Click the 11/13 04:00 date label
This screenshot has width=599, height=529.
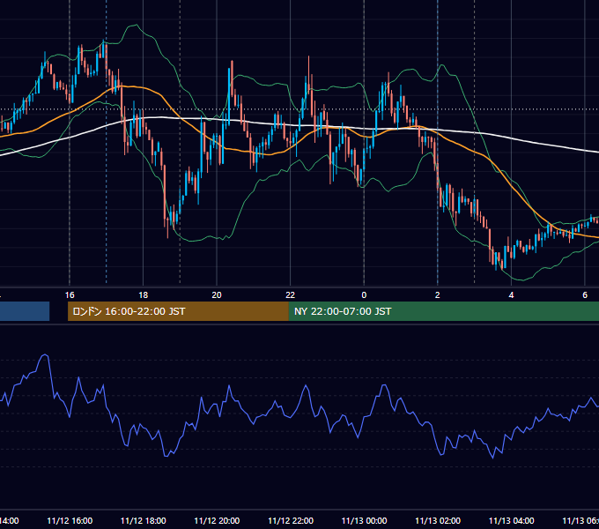point(512,520)
